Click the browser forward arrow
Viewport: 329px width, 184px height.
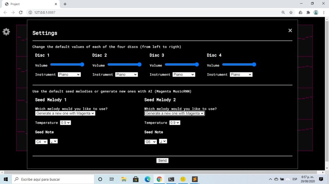13,13
